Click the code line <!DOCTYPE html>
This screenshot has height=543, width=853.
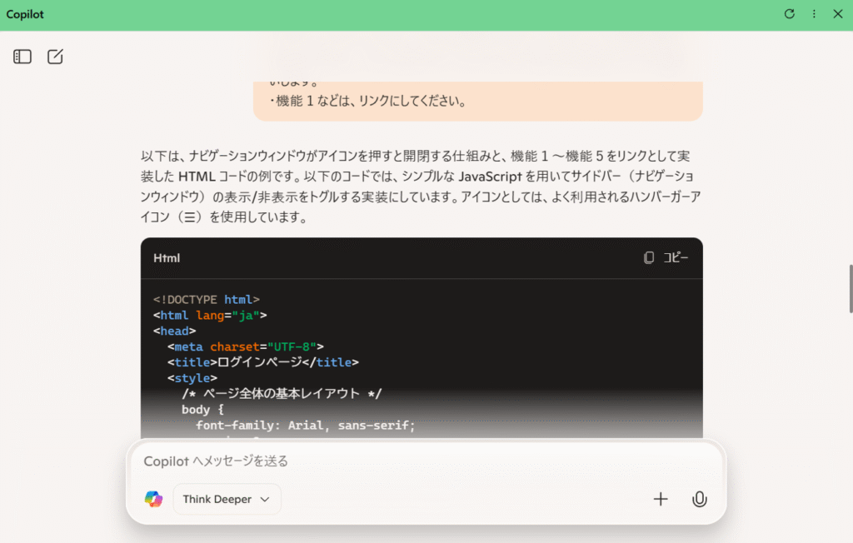click(x=207, y=299)
